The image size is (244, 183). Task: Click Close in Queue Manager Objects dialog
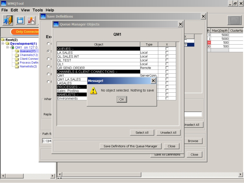171,146
